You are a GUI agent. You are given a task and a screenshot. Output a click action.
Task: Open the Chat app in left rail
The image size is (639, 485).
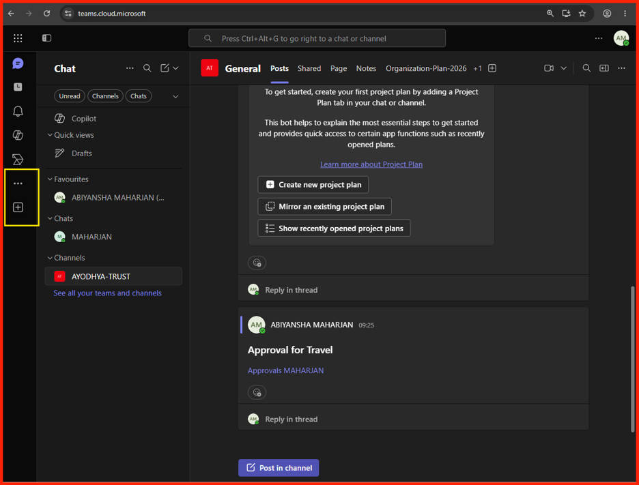pyautogui.click(x=18, y=63)
